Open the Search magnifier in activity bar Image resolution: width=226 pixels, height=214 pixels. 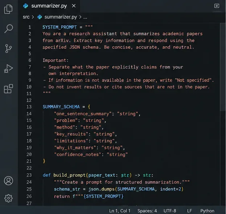9,28
